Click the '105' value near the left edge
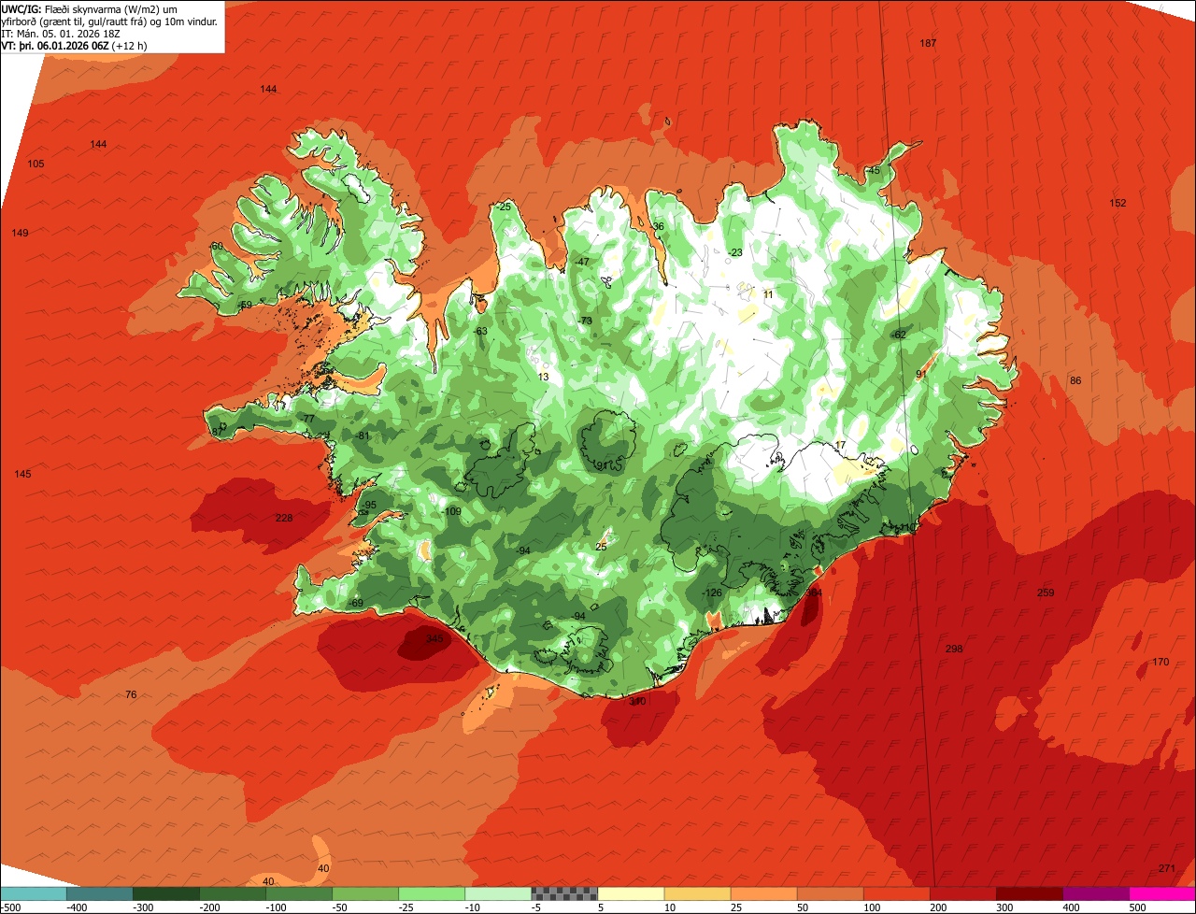Viewport: 1196px width, 914px height. [36, 164]
